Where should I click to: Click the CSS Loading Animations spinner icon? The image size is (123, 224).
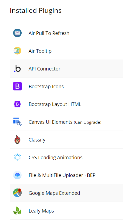point(17,157)
